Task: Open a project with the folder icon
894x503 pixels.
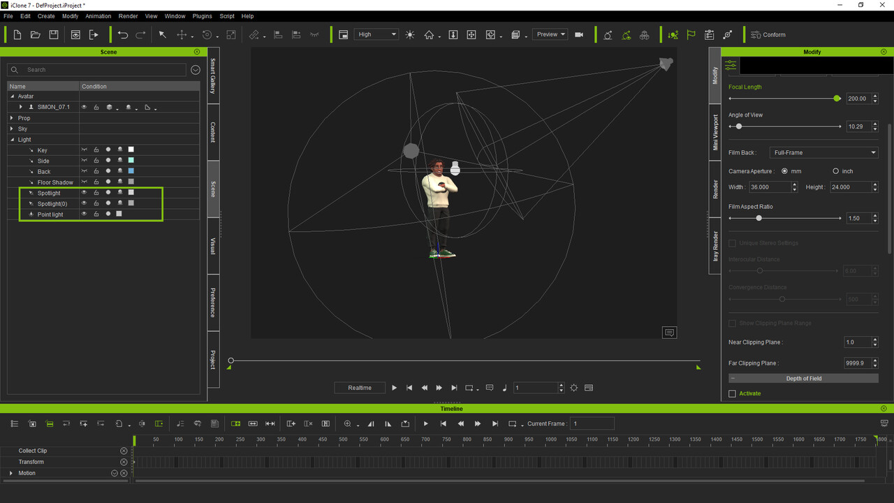Action: [35, 35]
